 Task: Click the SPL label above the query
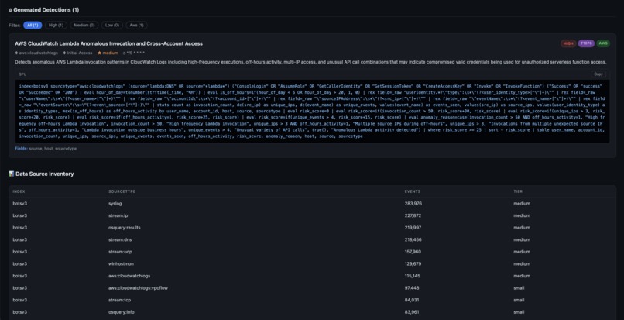click(22, 74)
